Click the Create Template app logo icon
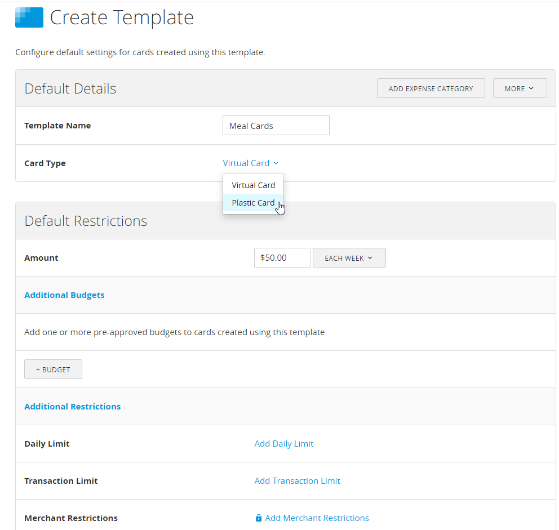Screen dimensions: 559x530 point(29,17)
